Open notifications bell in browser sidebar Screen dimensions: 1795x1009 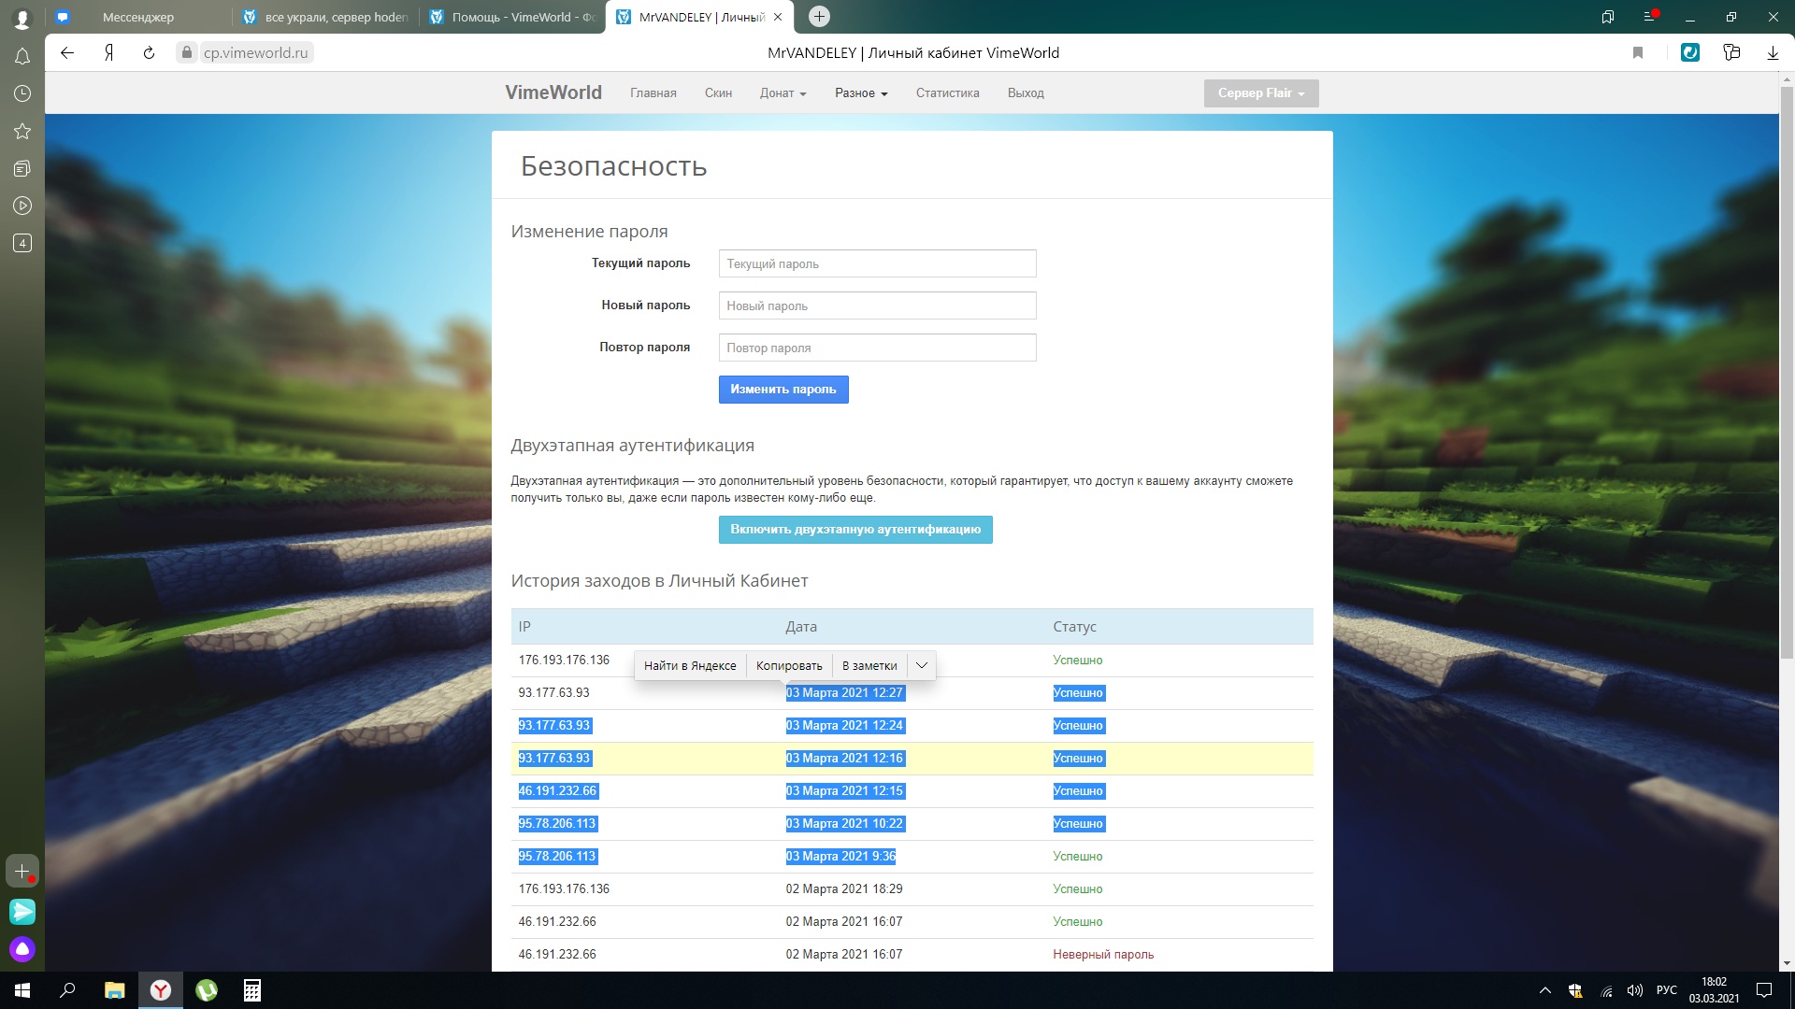pos(22,56)
